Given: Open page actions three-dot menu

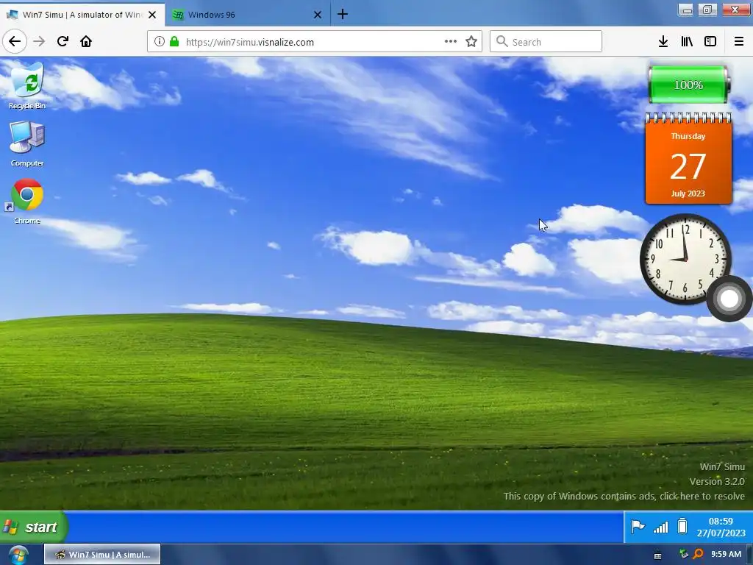Looking at the screenshot, I should click(451, 41).
